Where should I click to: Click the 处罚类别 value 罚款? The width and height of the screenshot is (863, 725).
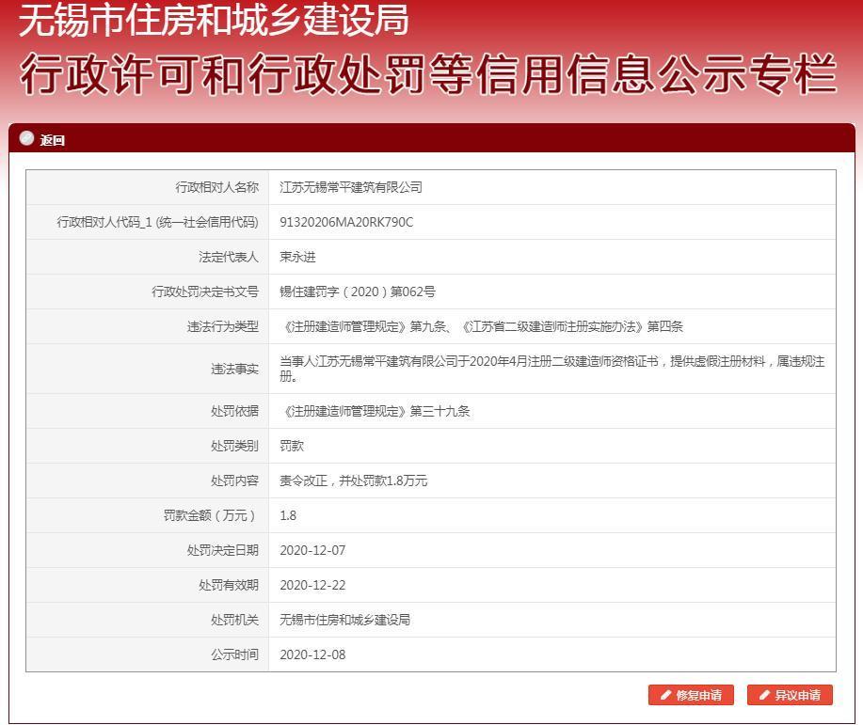(292, 446)
